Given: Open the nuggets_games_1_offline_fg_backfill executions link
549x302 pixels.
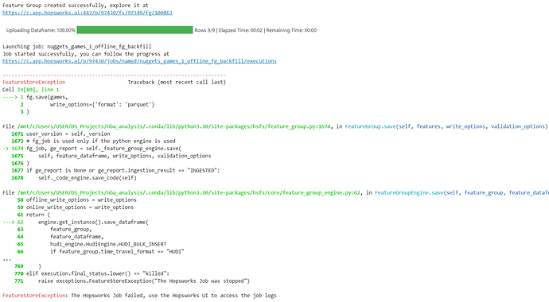Looking at the screenshot, I should (139, 61).
